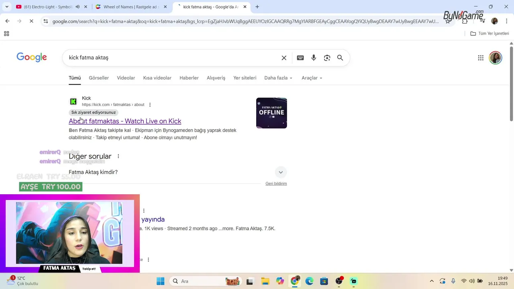Submit search with the magnifier icon

(340, 58)
